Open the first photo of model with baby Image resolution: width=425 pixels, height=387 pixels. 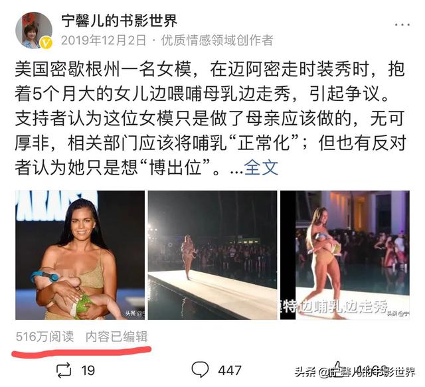80,255
